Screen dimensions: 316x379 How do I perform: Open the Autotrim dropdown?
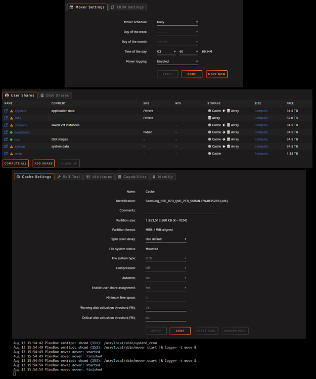pos(166,278)
